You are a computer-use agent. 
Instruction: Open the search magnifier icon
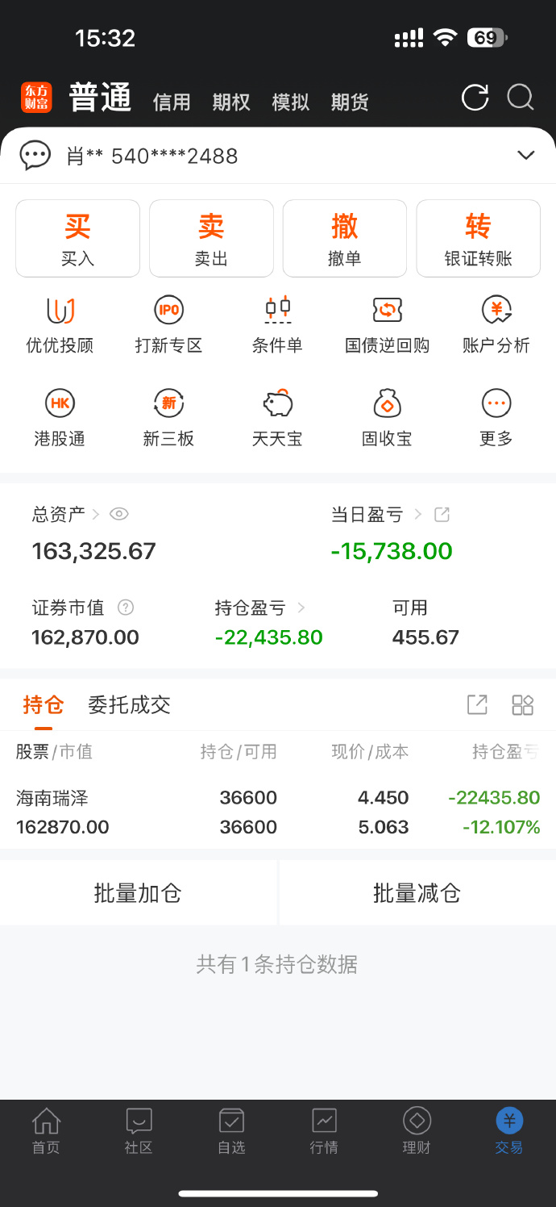[x=521, y=98]
